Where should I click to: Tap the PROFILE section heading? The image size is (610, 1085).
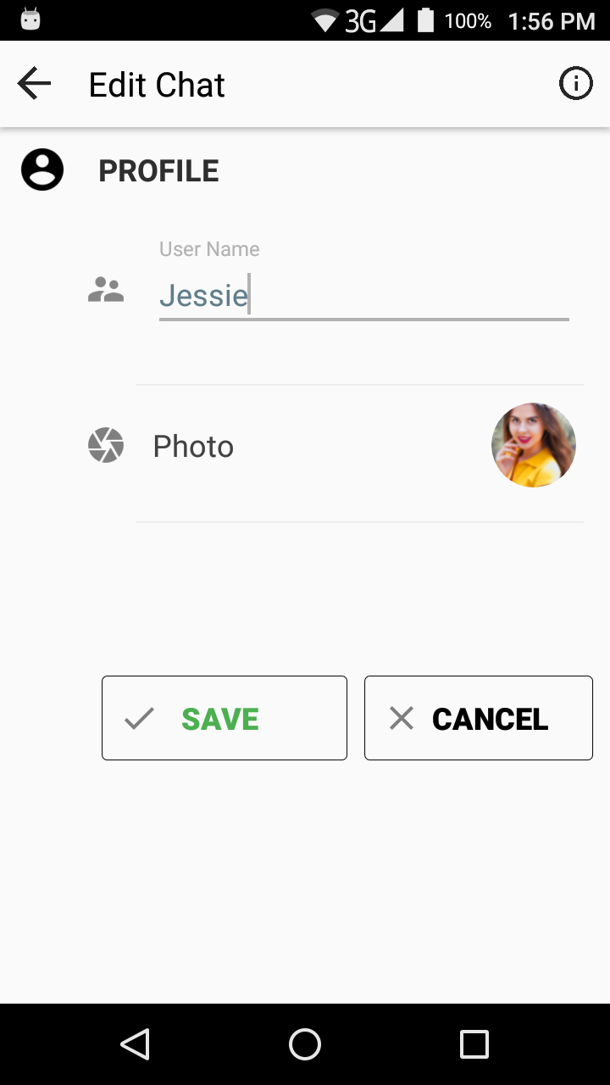pyautogui.click(x=158, y=171)
